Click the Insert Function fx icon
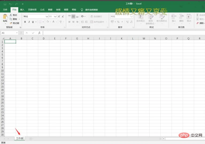Image resolution: width=205 pixels, height=144 pixels. 39,33
